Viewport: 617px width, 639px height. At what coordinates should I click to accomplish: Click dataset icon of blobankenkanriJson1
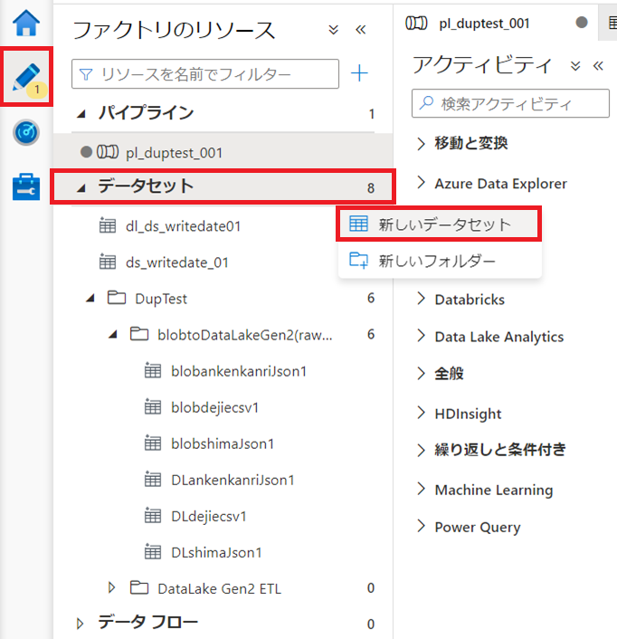click(153, 370)
